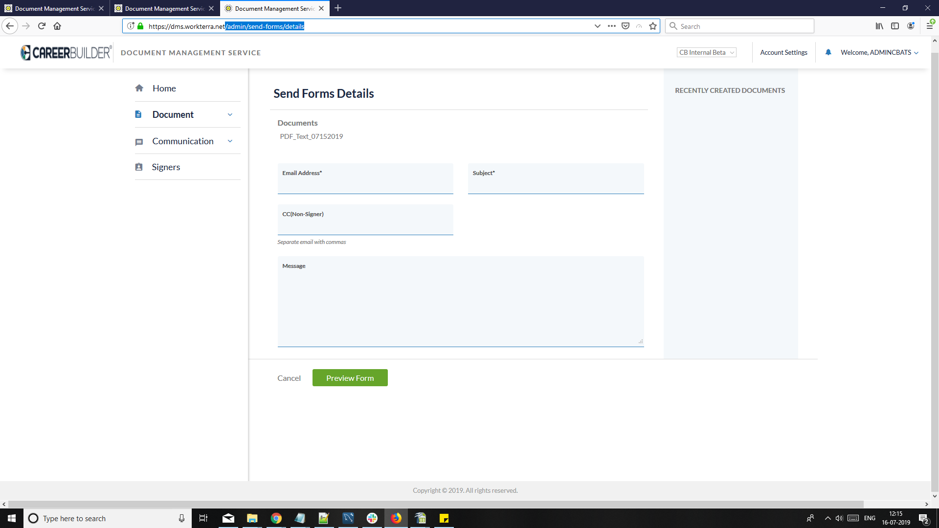939x528 pixels.
Task: Focus the CC(Non-Signer) field
Action: point(365,220)
